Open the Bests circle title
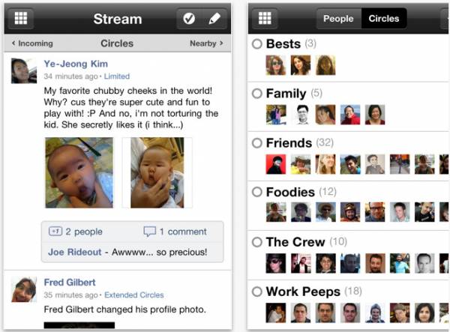The height and width of the screenshot is (332, 450). pyautogui.click(x=283, y=44)
